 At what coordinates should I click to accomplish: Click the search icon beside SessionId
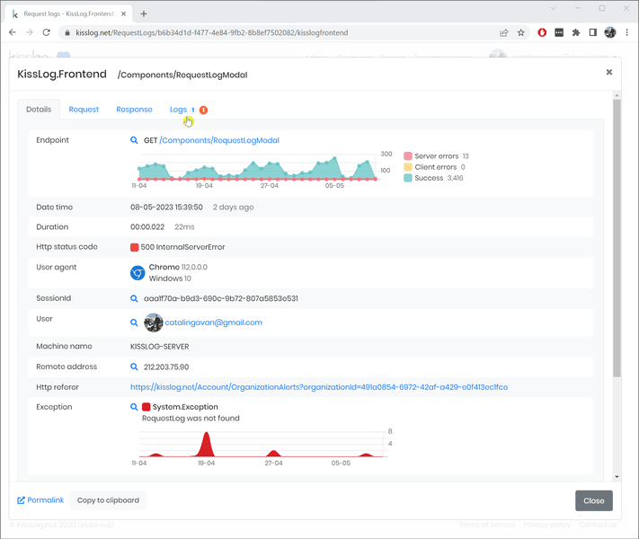[135, 298]
